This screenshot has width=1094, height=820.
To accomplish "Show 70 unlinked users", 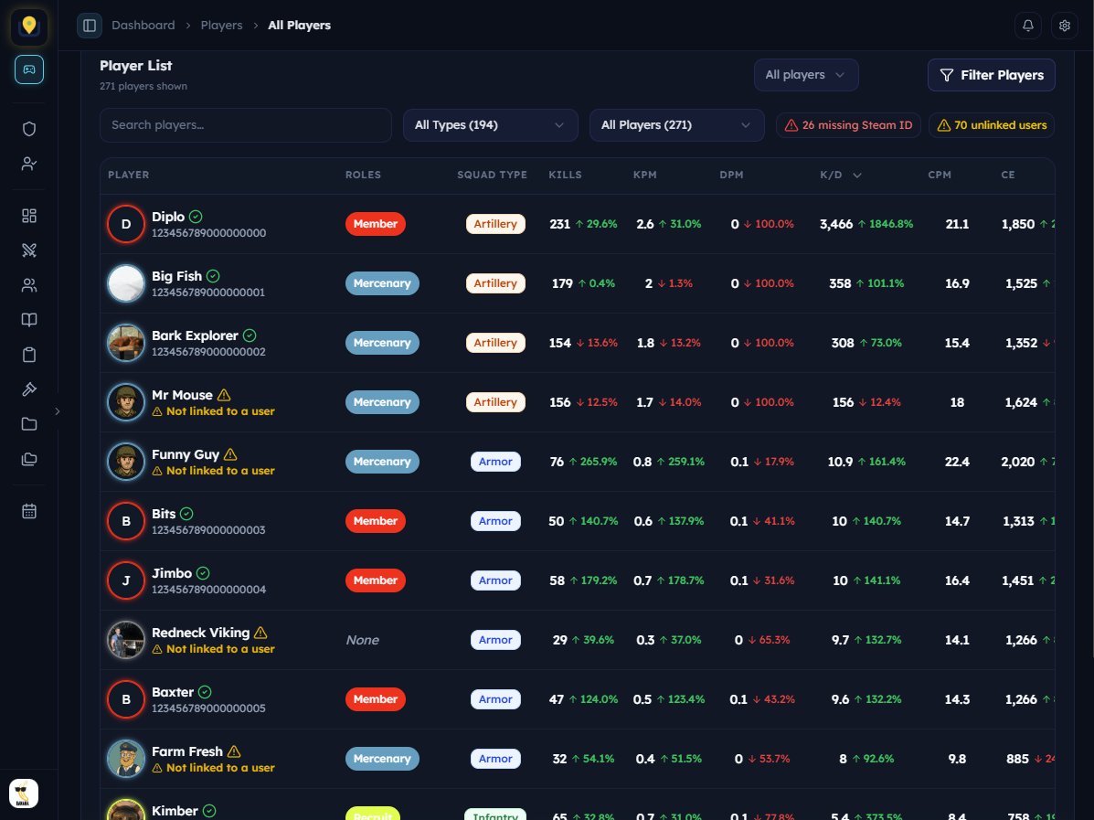I will pos(992,125).
